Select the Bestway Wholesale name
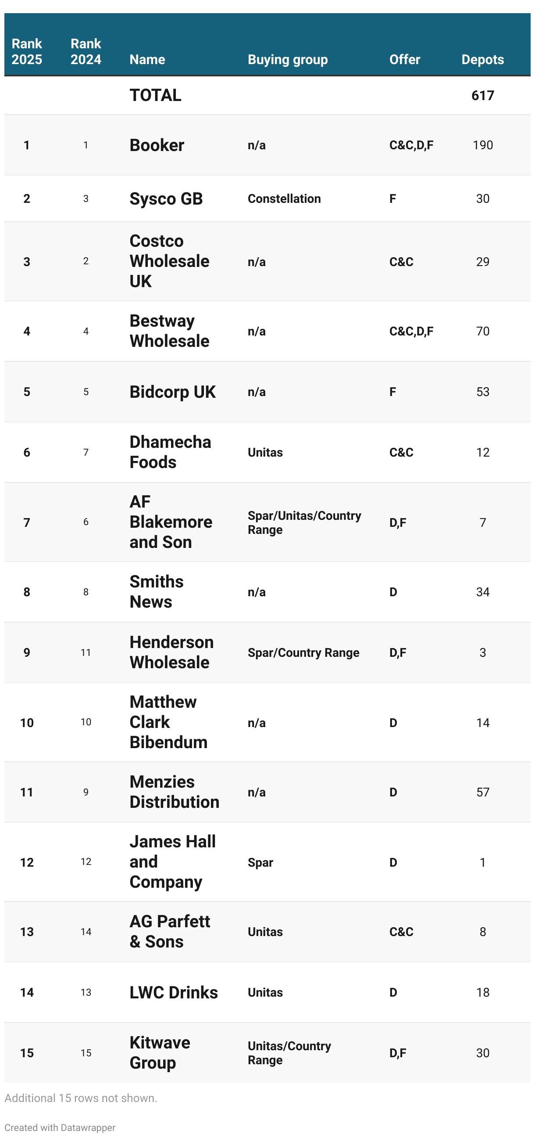This screenshot has height=1138, width=535. (170, 331)
